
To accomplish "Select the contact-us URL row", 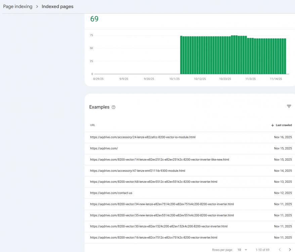I will pyautogui.click(x=111, y=193).
